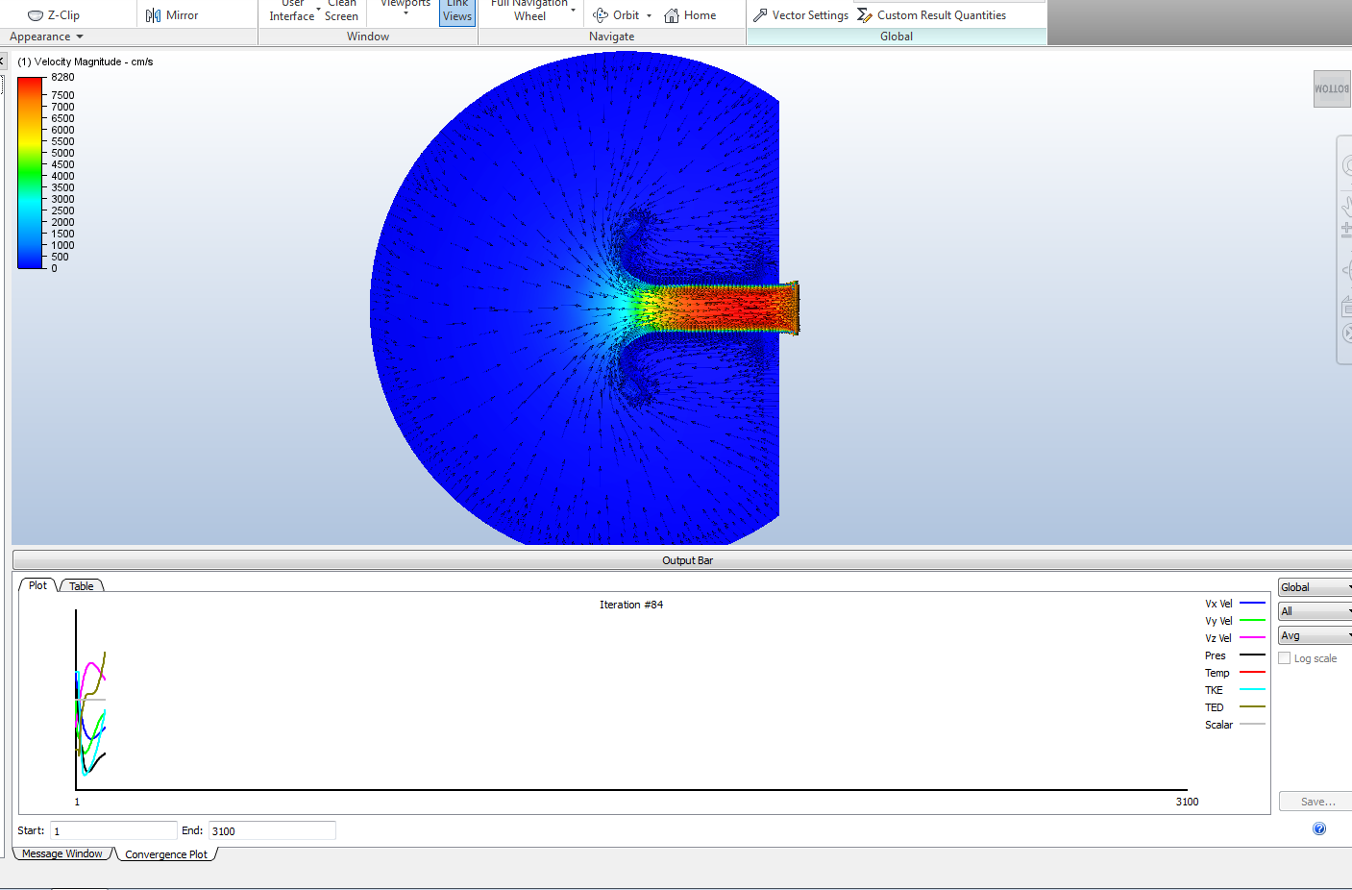1352x890 pixels.
Task: Click the Save... button
Action: click(x=1315, y=801)
